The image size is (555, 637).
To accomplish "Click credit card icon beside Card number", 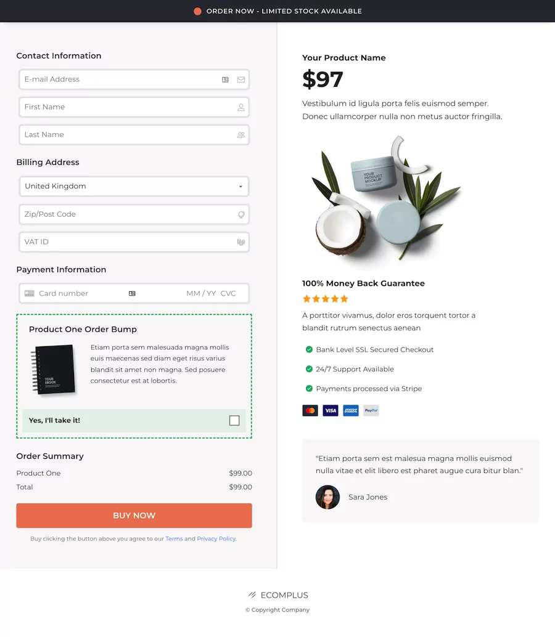I will pos(29,293).
